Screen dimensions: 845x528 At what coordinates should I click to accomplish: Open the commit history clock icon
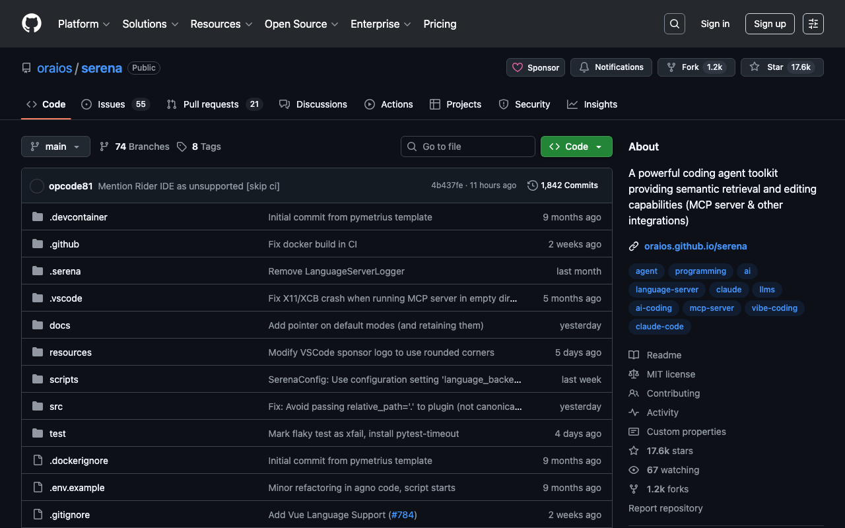point(532,185)
